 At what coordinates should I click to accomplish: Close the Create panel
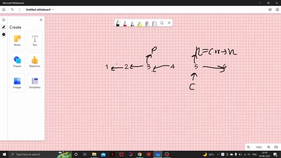point(41,20)
